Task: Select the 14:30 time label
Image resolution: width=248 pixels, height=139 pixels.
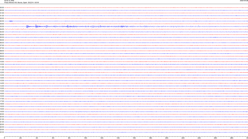Action: (x=2, y=86)
